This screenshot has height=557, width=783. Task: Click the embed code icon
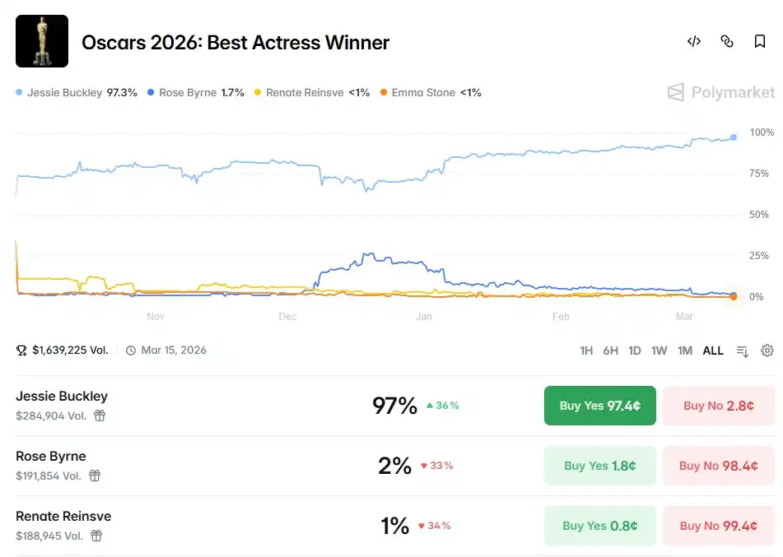click(694, 41)
